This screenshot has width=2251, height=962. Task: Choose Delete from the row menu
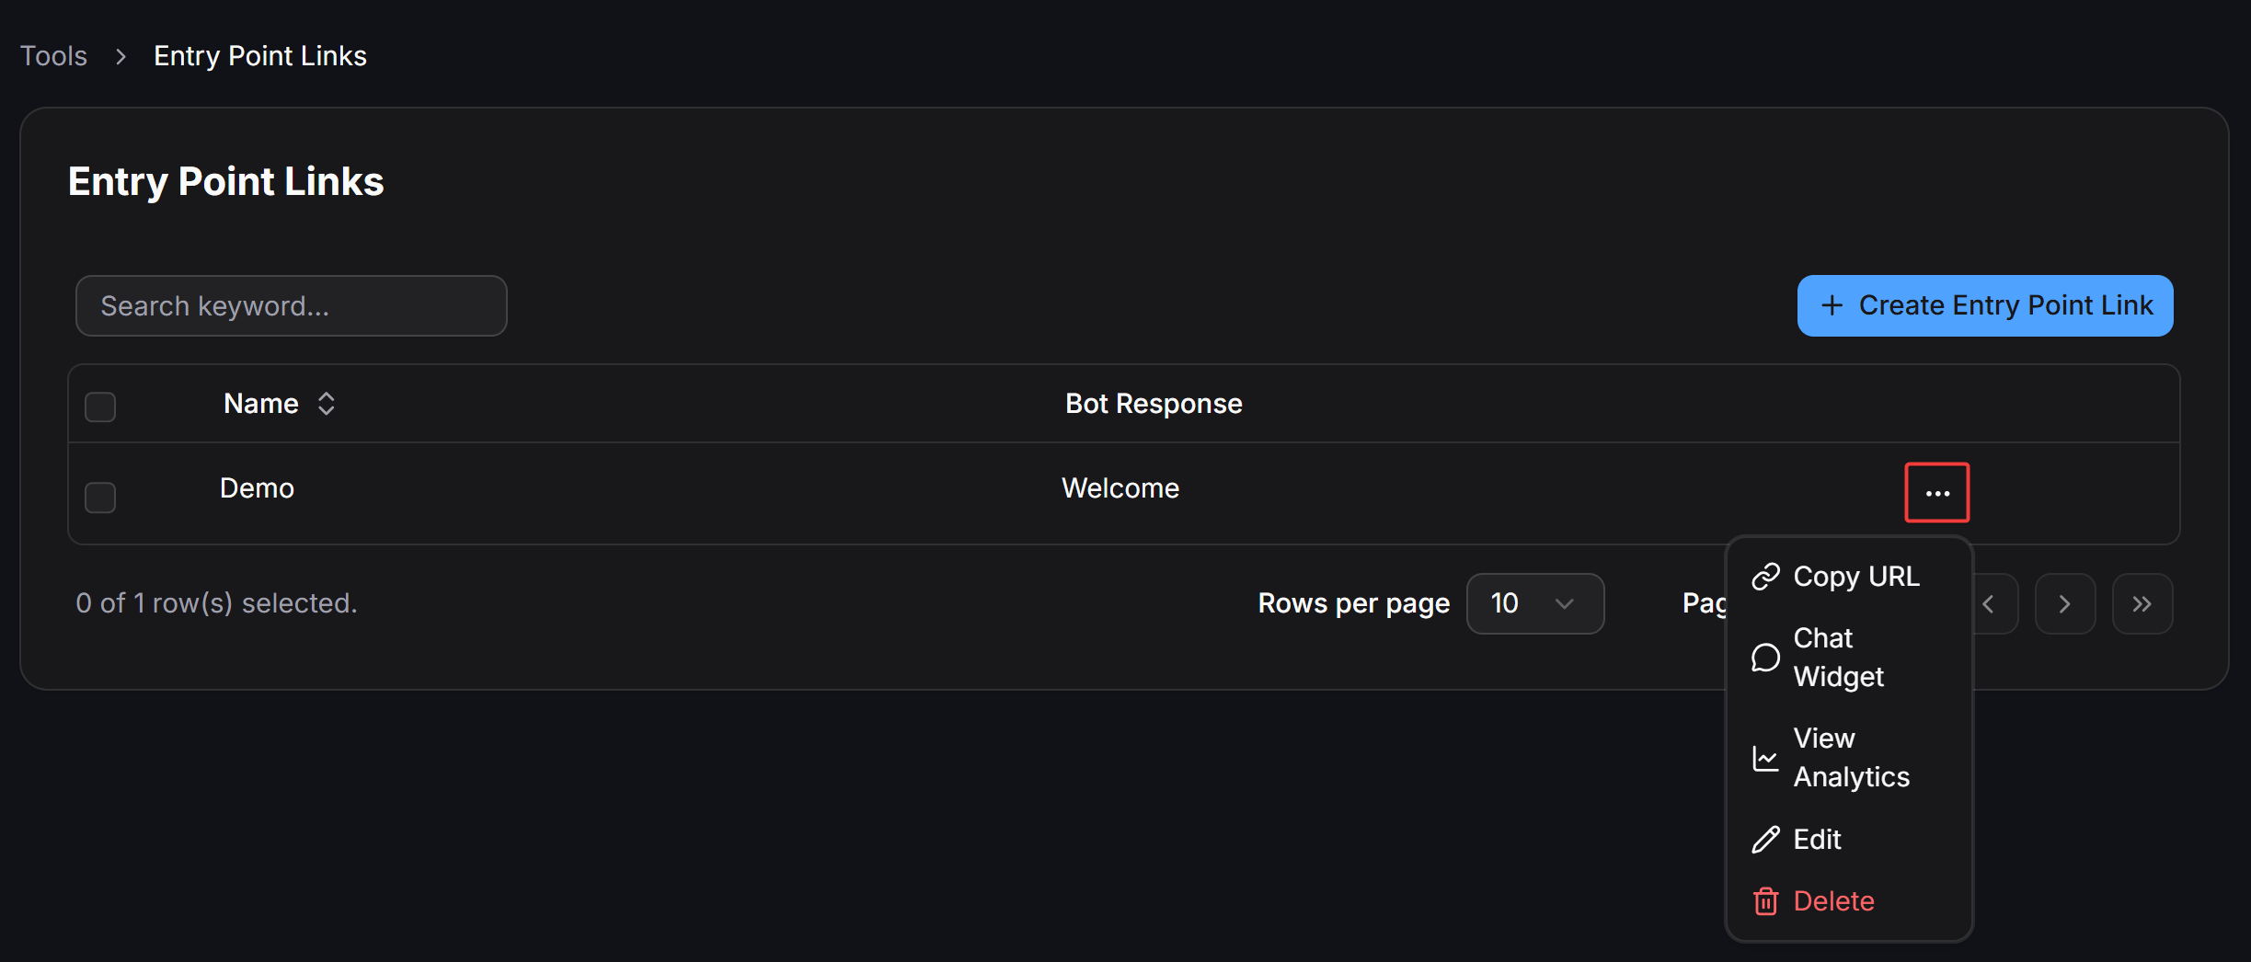click(1849, 901)
